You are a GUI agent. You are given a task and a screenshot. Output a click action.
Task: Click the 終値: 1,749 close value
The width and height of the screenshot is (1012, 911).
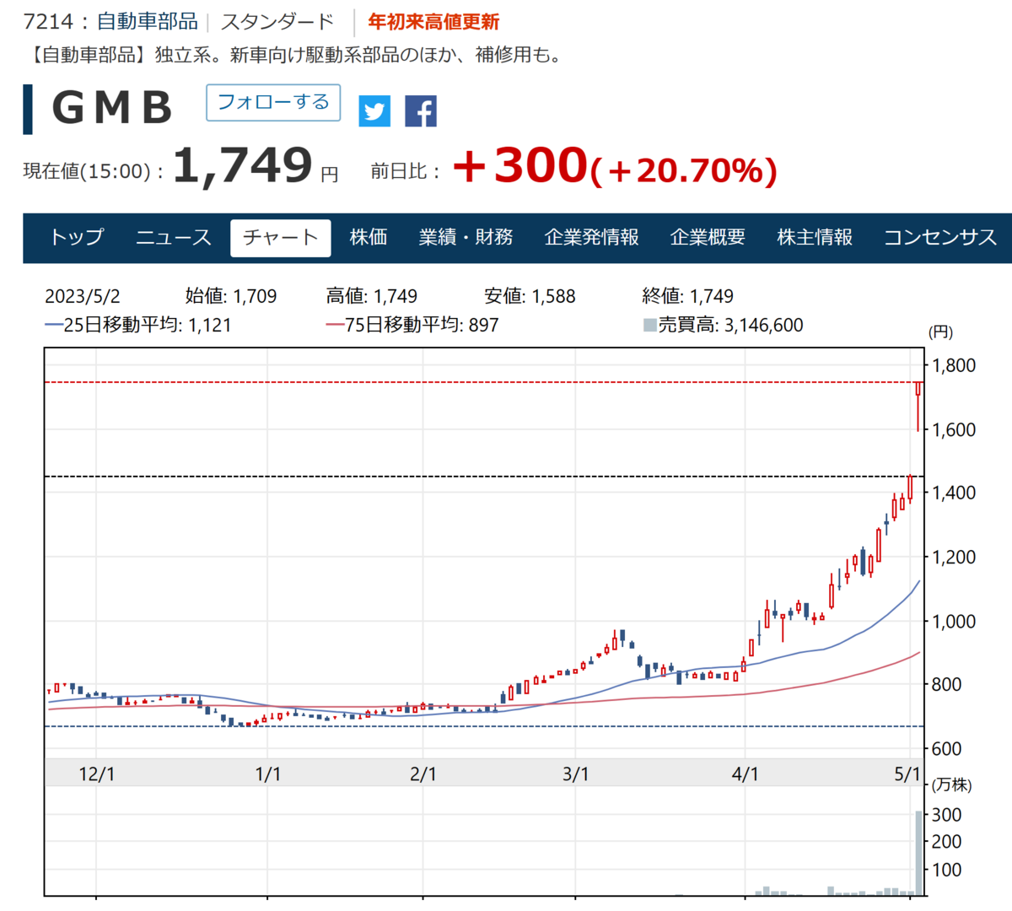point(687,296)
